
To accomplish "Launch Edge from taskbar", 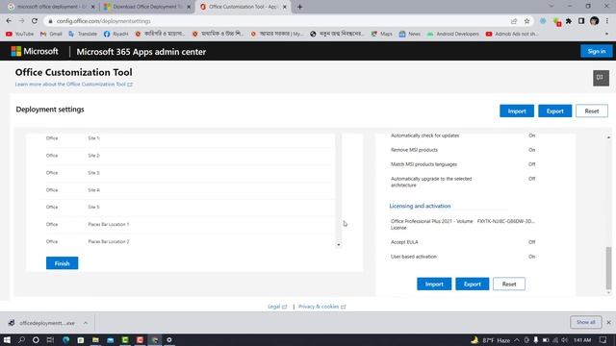I will (x=65, y=339).
